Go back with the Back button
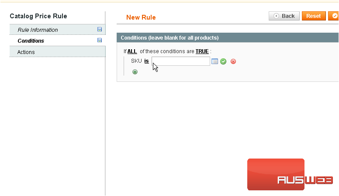 point(284,16)
